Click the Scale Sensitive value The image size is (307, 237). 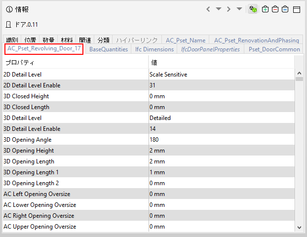click(168, 75)
